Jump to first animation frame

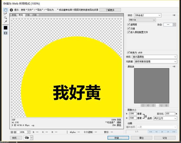150,132
